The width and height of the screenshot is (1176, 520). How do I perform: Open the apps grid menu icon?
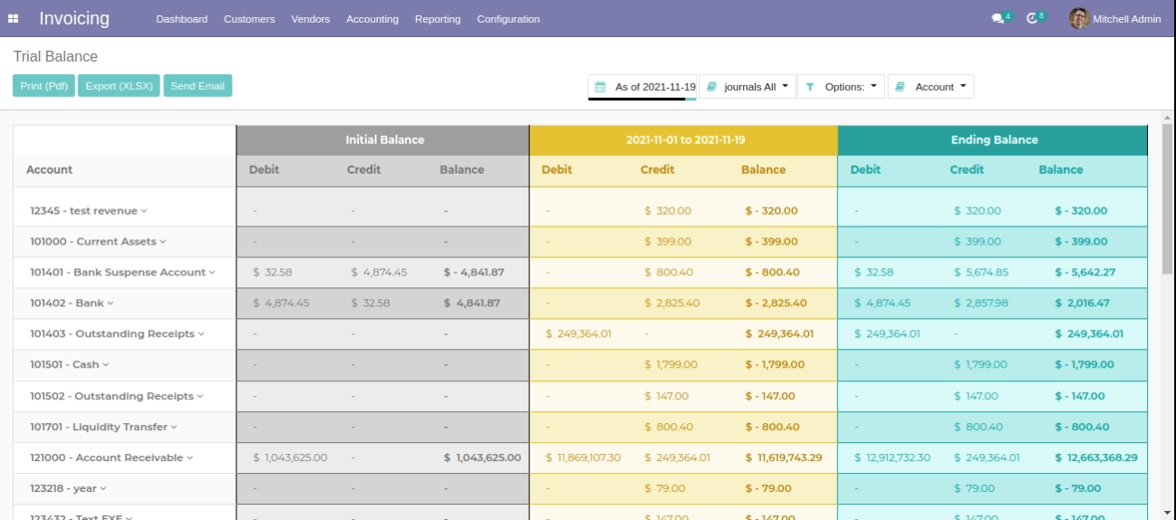pos(13,19)
